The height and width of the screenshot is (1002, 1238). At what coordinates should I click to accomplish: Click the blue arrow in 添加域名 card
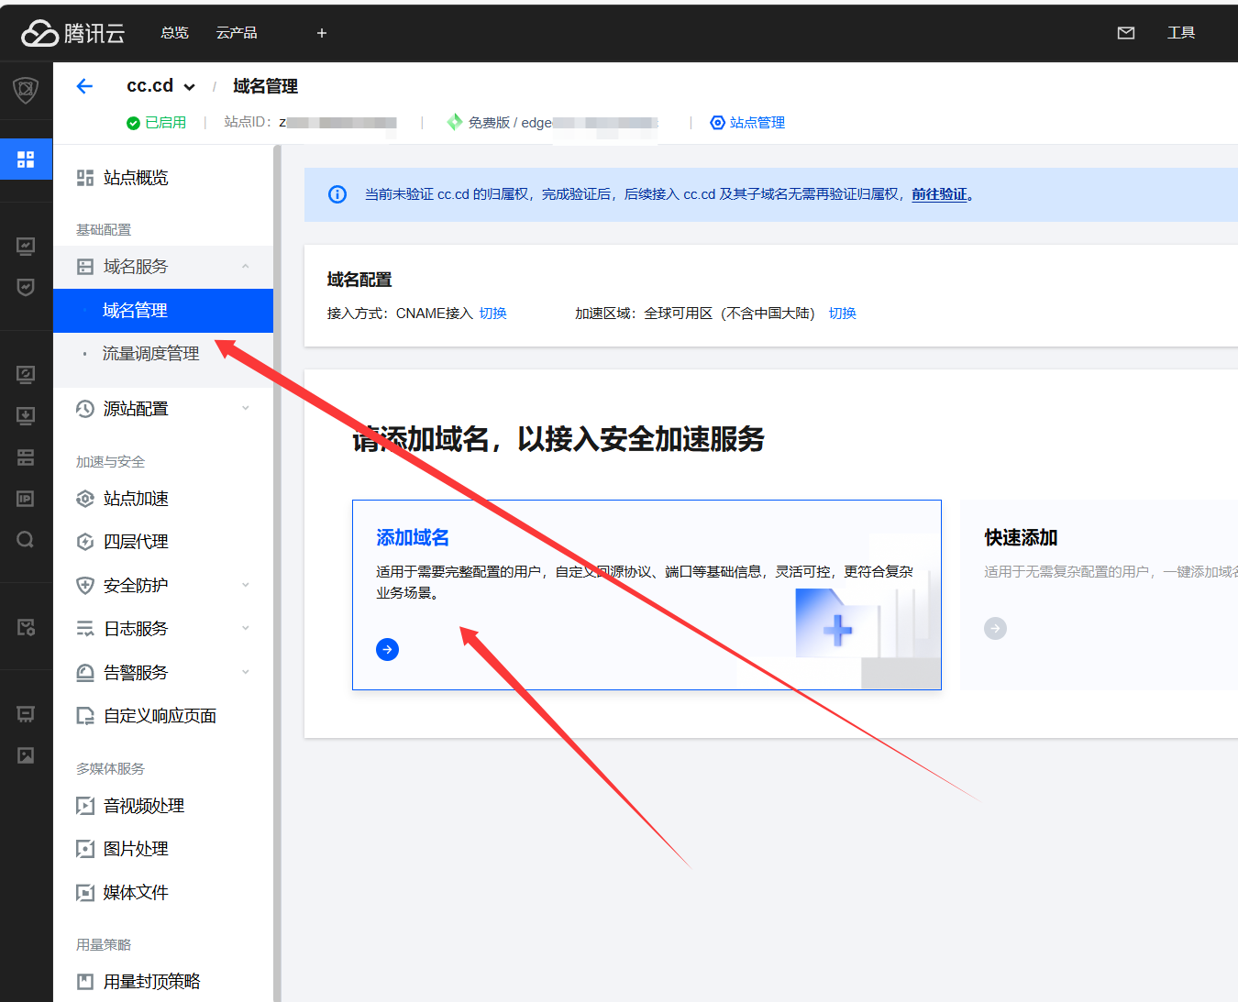click(x=387, y=649)
